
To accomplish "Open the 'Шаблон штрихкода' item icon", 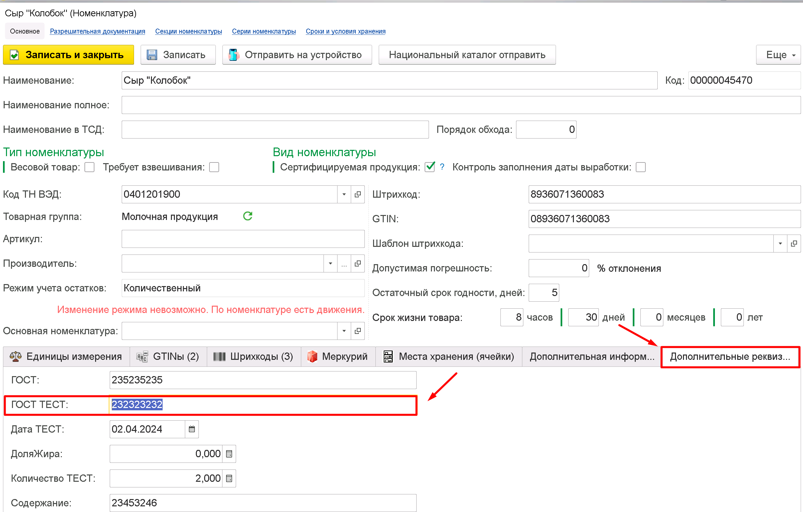I will [x=794, y=244].
